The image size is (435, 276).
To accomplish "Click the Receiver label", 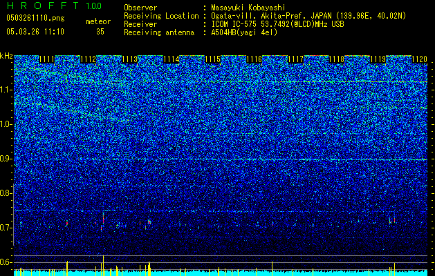I will pyautogui.click(x=140, y=24).
